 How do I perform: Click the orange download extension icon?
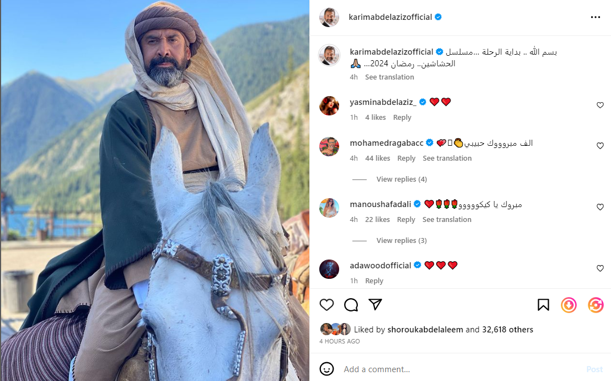(569, 305)
